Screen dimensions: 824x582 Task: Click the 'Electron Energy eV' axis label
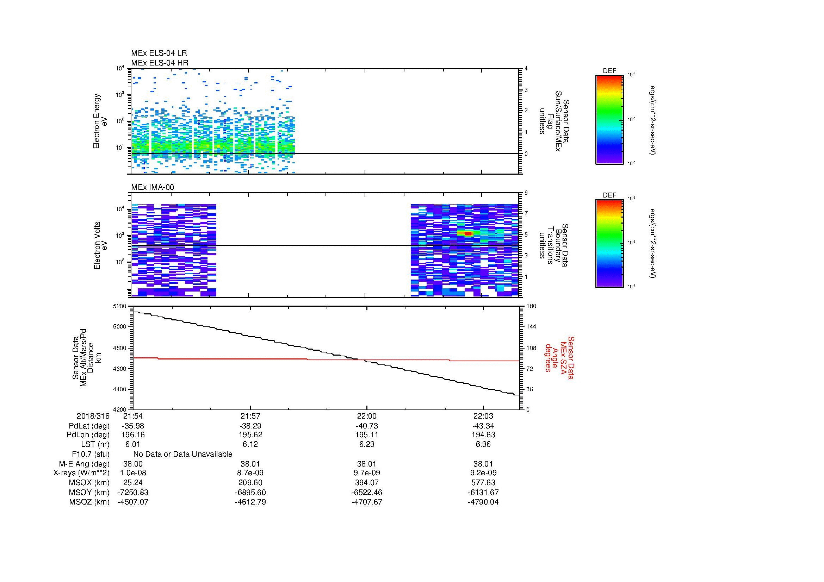pyautogui.click(x=100, y=121)
